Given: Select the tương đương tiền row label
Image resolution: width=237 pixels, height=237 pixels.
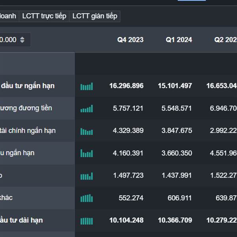Looking at the screenshot, I should [26, 108].
